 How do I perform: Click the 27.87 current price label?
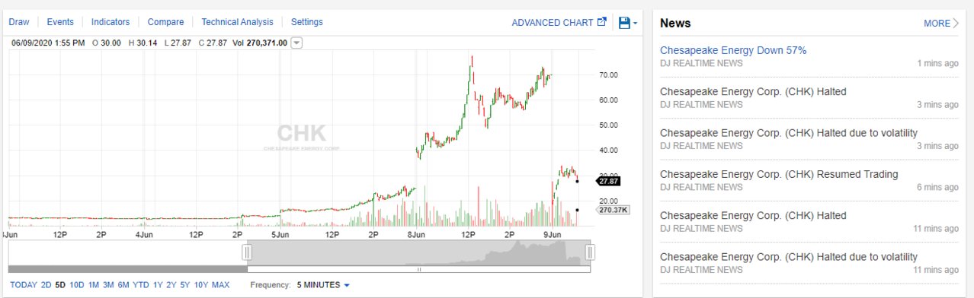click(610, 181)
